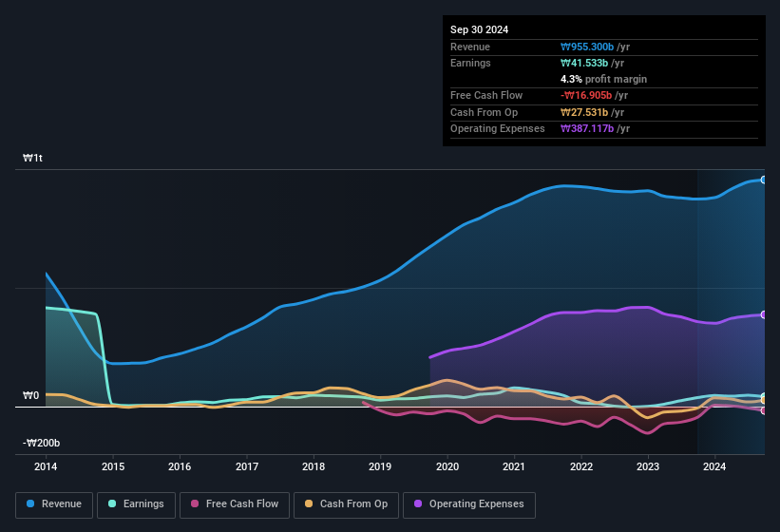Toggle the Cash From Op legend button

pyautogui.click(x=346, y=504)
